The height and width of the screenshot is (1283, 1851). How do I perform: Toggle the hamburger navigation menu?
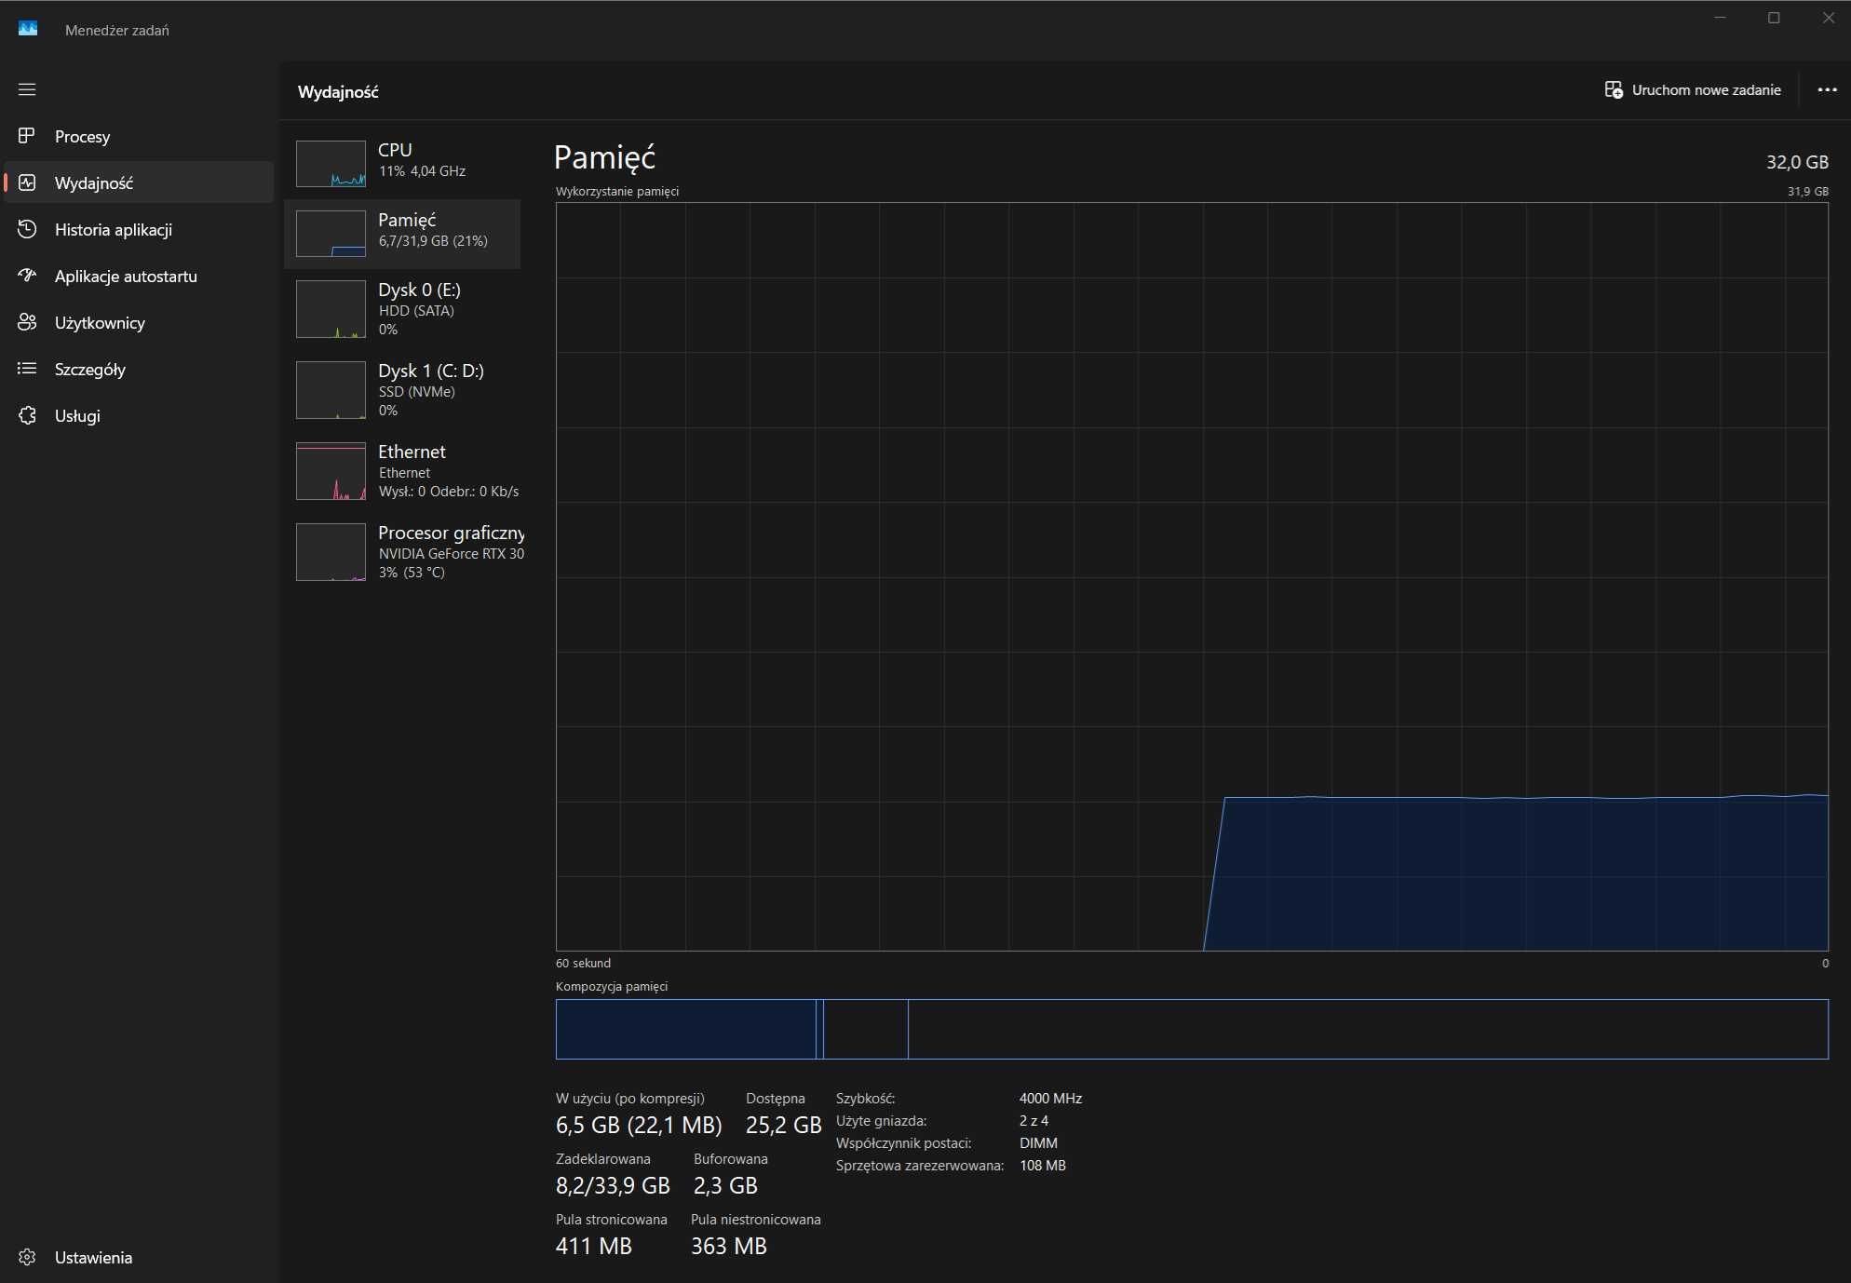point(27,89)
